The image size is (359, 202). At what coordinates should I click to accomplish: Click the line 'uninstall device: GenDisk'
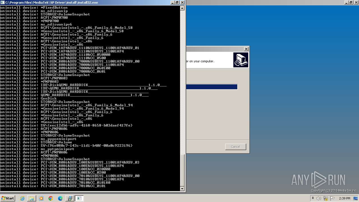pos(28,98)
